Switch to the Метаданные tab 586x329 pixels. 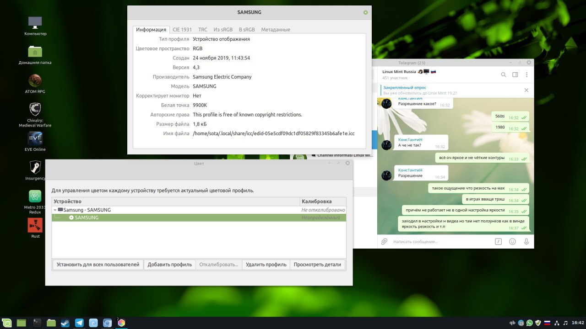tap(276, 29)
